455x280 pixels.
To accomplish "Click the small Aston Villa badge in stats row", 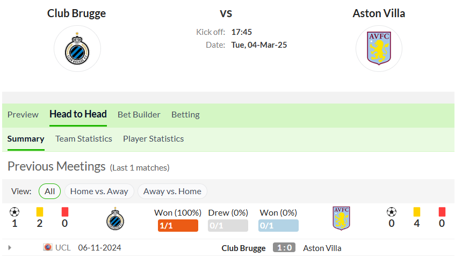I will tap(341, 218).
